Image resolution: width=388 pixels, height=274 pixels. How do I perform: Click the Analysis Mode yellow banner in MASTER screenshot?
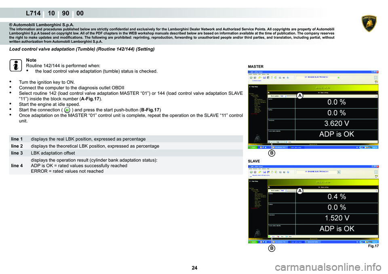coord(323,88)
